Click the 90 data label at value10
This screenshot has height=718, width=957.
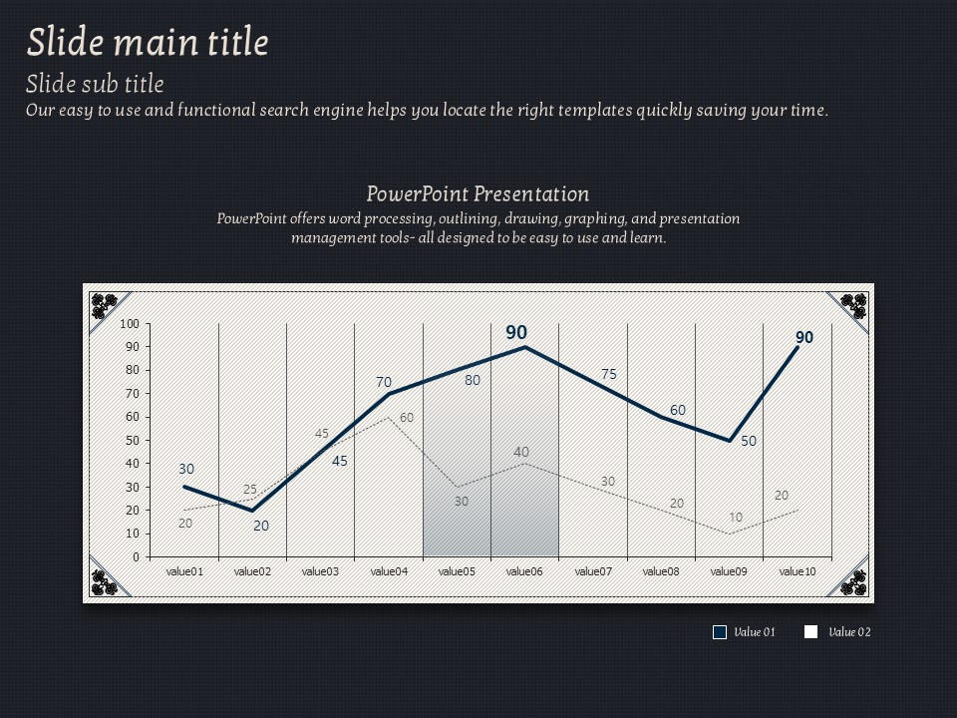803,338
